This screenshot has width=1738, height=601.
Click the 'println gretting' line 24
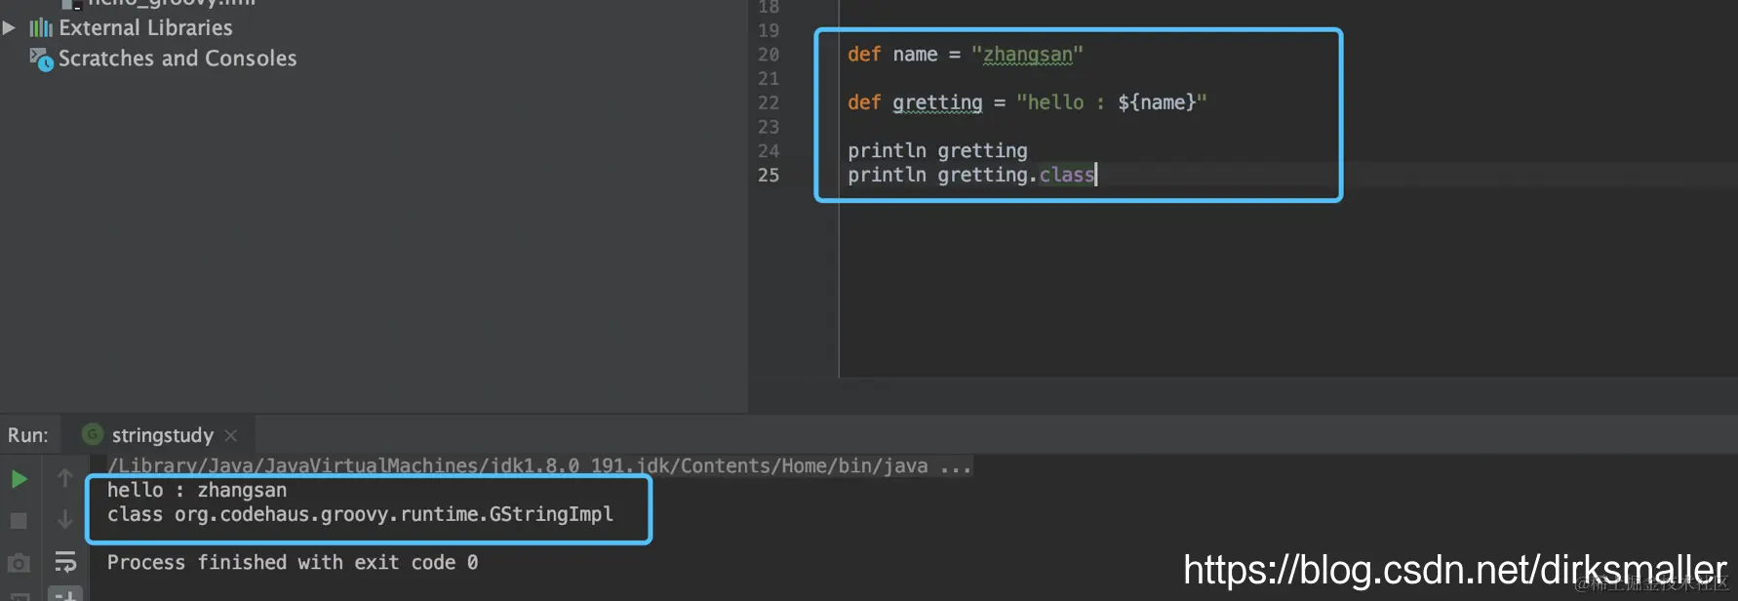tap(937, 150)
